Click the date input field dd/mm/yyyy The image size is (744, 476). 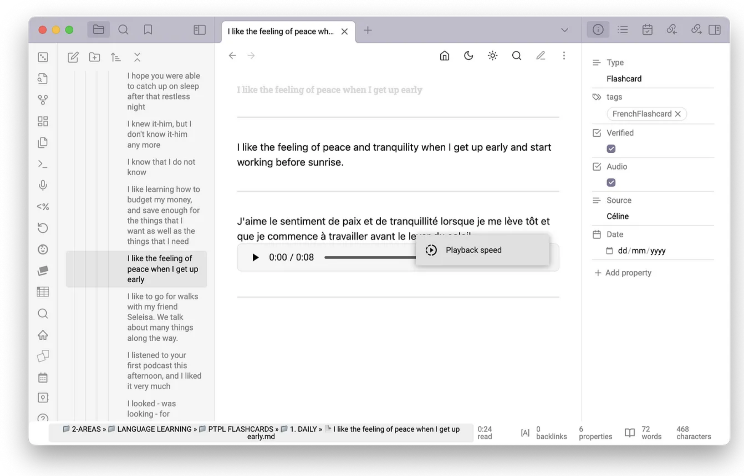click(x=642, y=251)
